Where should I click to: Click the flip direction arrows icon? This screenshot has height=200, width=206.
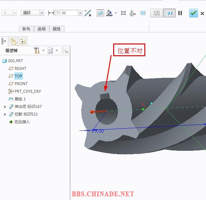88,13
